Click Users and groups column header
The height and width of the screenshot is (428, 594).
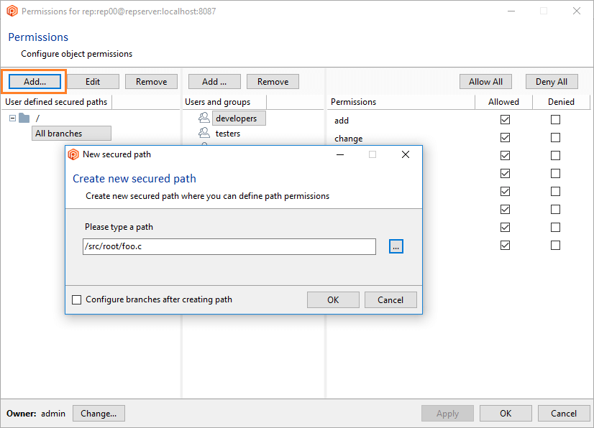click(x=224, y=102)
